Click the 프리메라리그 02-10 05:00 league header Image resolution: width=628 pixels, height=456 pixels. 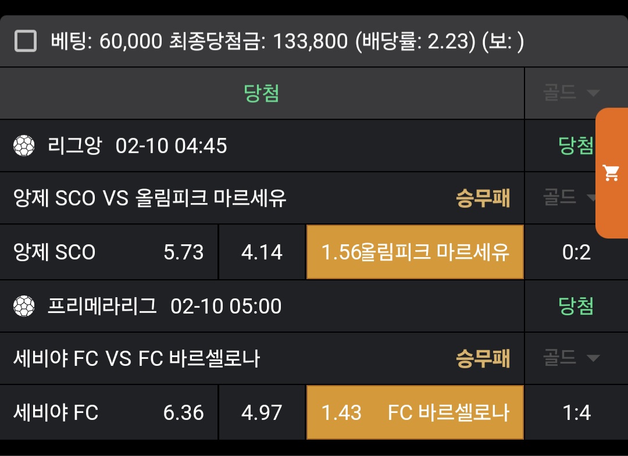pos(165,306)
